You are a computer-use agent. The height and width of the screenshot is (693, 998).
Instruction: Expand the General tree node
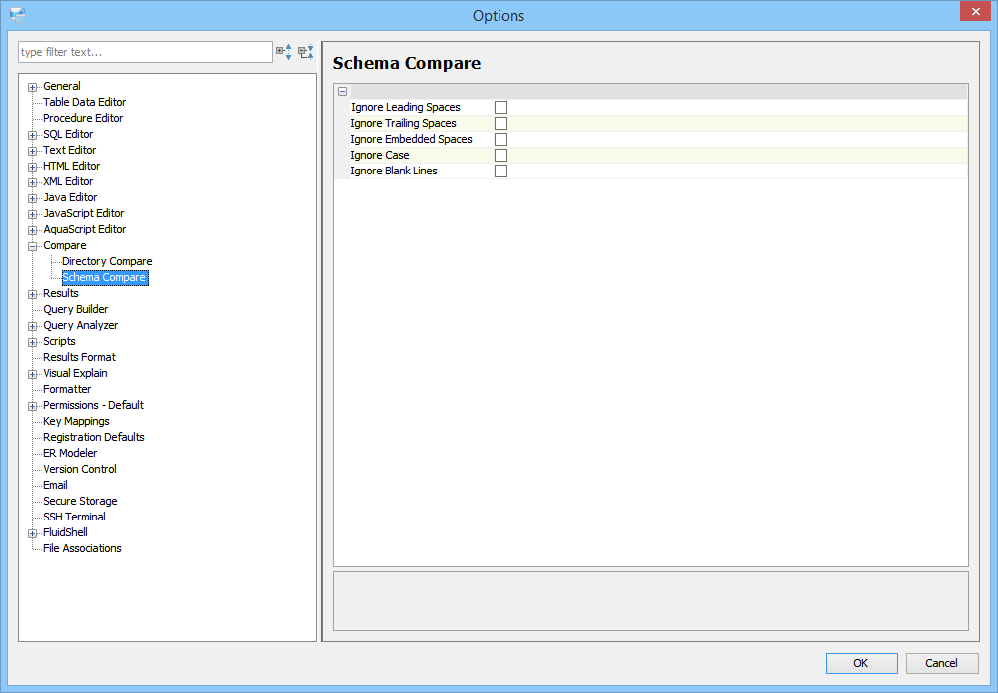tap(33, 87)
